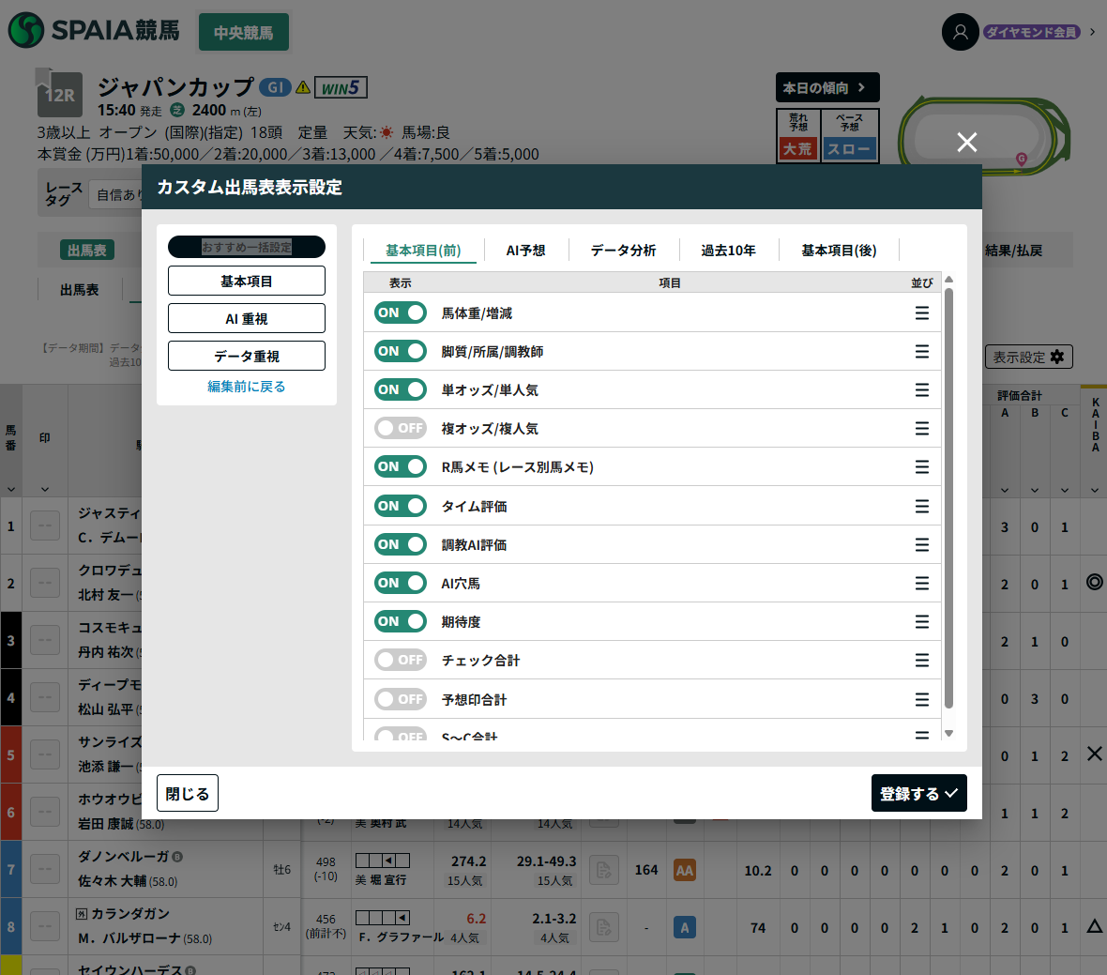Click the reorder handle for AI穴馬 row
The height and width of the screenshot is (975, 1107).
921,584
